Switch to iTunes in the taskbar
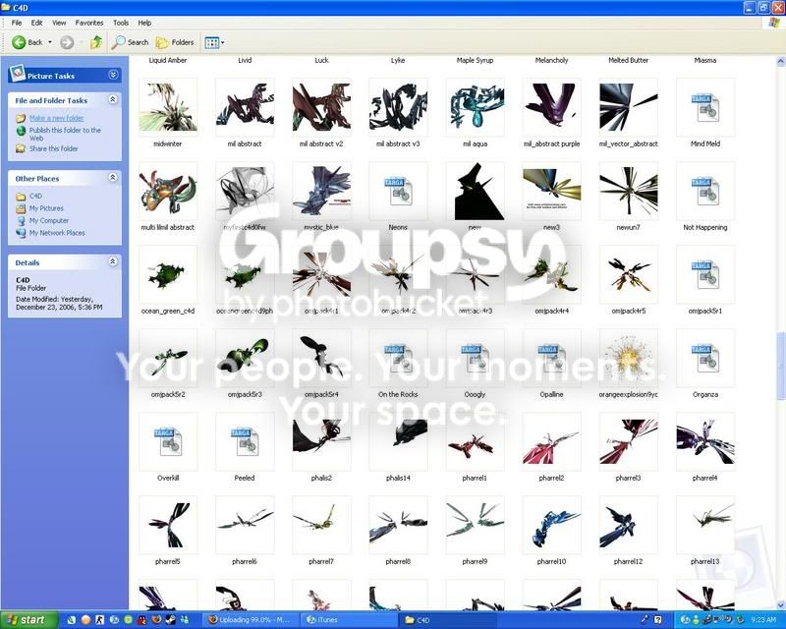 click(347, 620)
